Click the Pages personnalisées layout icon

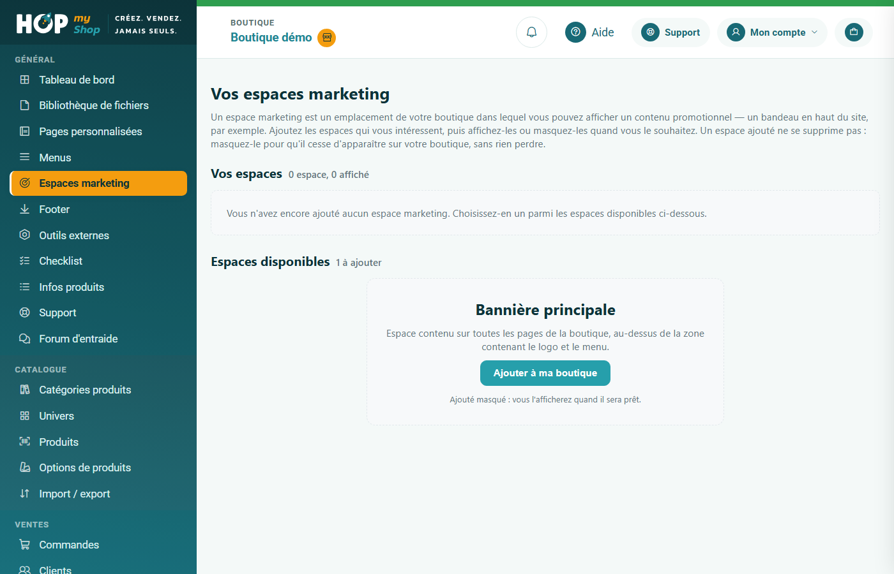[x=25, y=131]
